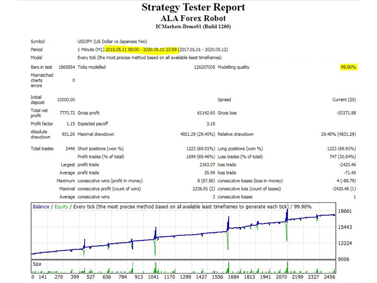Click spread value 'Current (20)'
Viewport: 377px width, 283px height.
344,100
